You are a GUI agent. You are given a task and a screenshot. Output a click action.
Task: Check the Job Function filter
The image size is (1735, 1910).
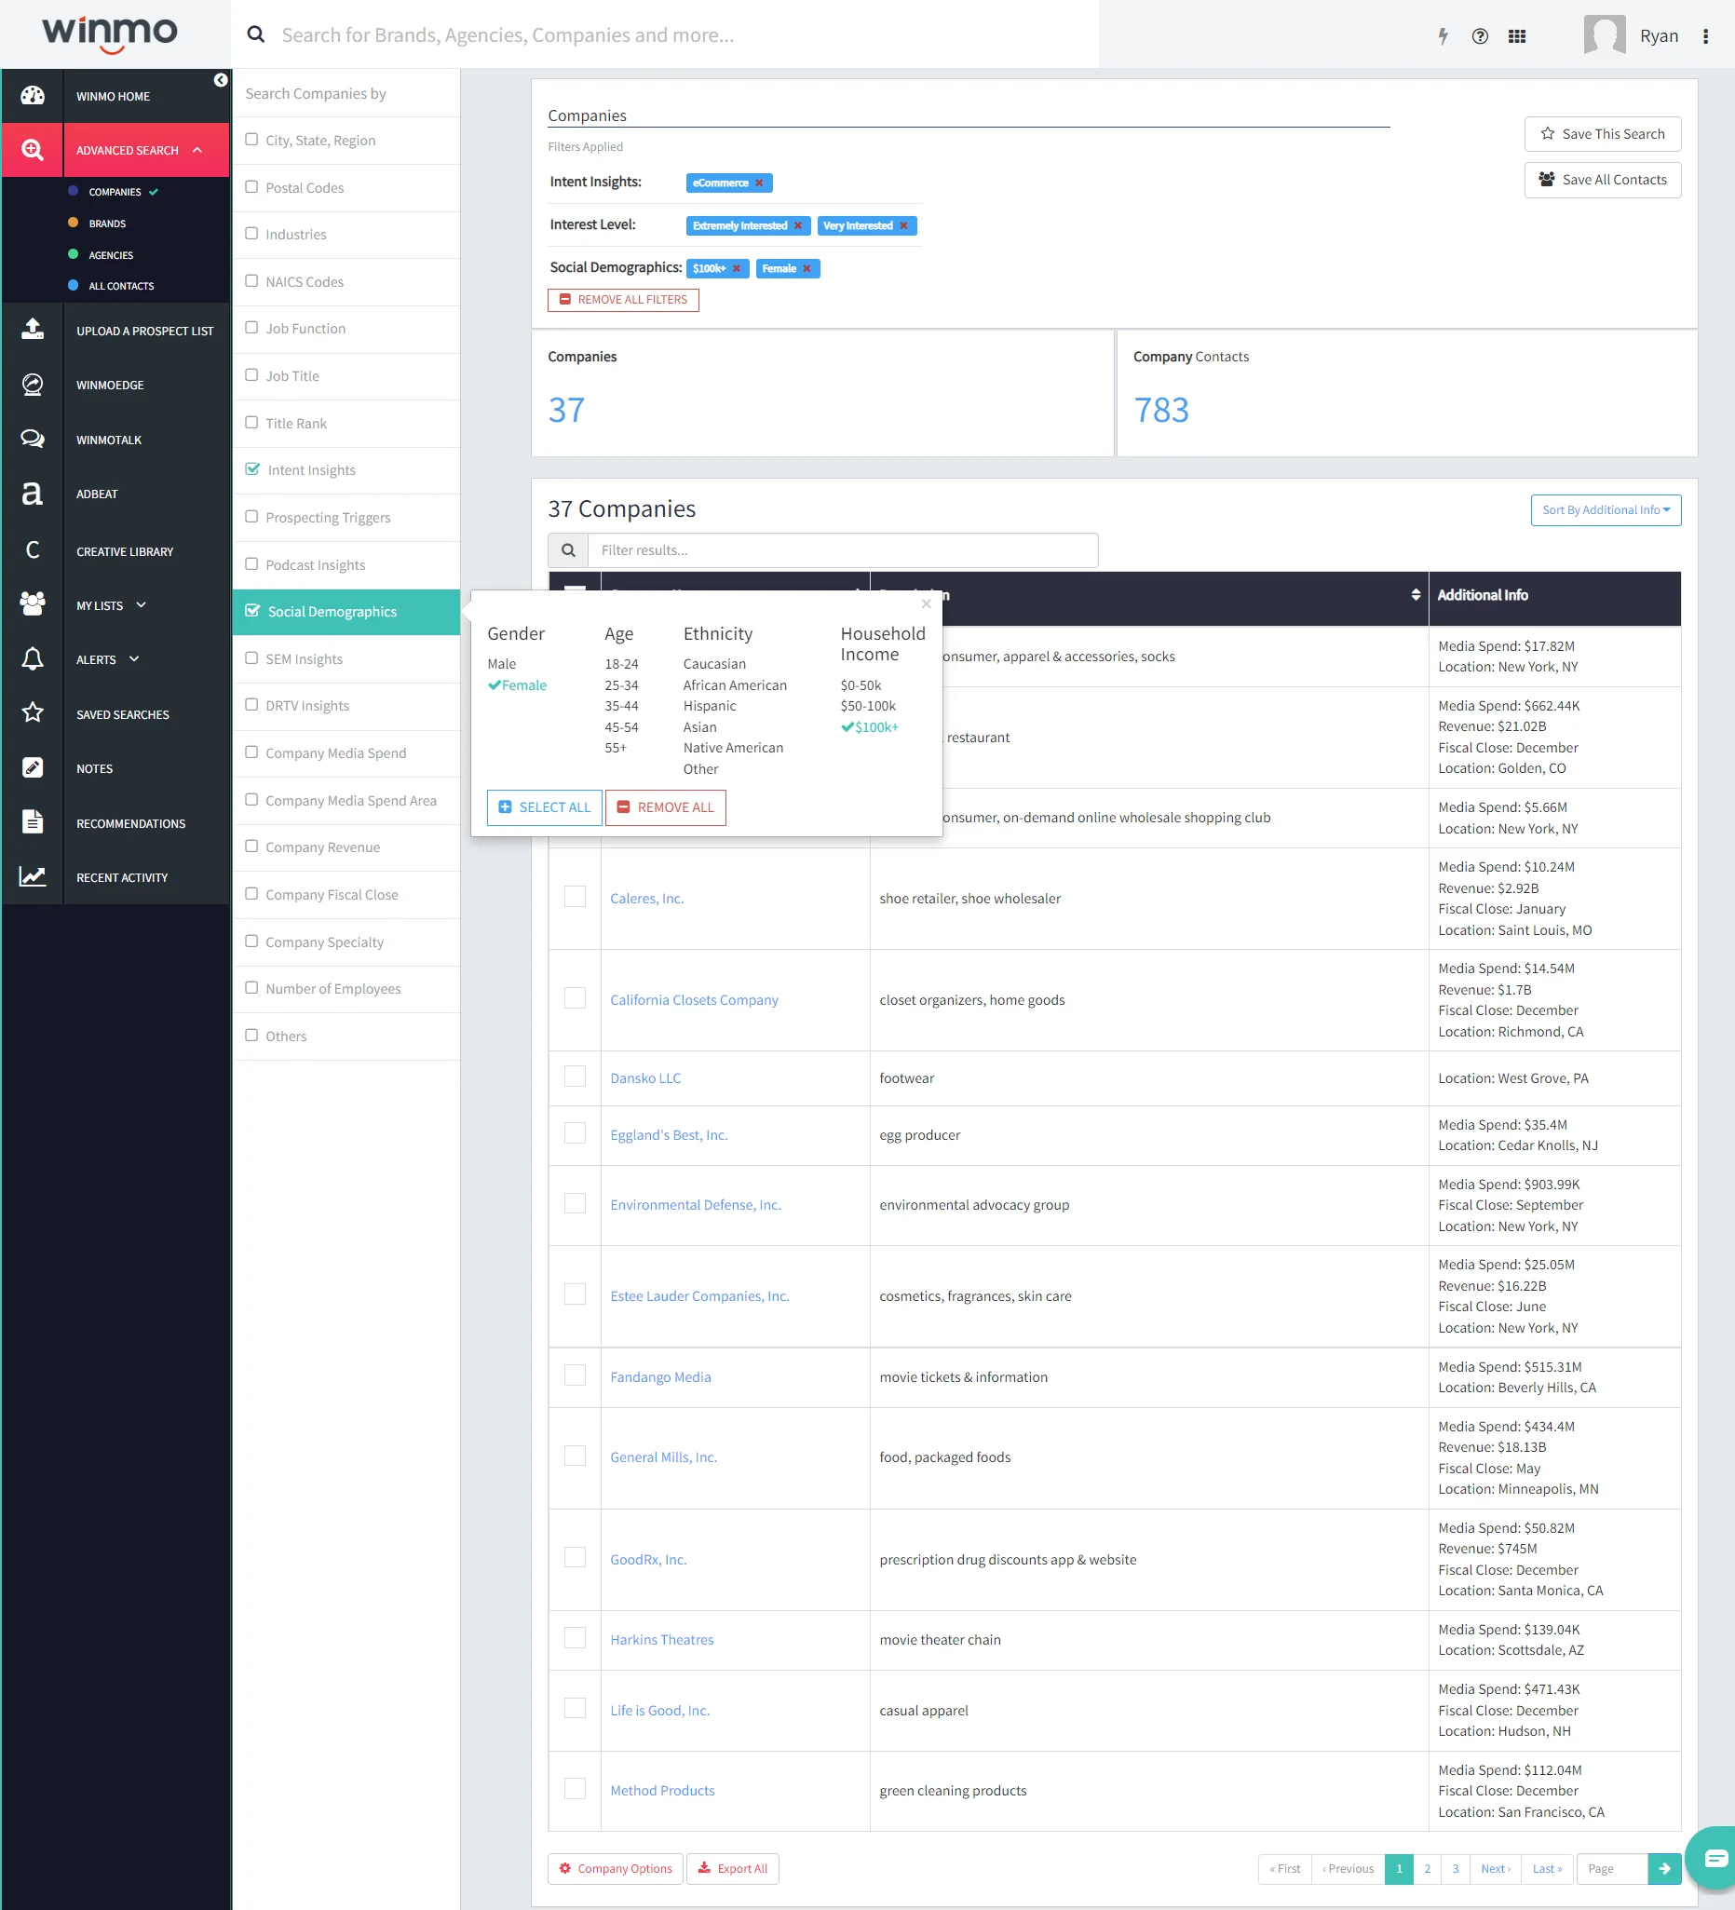coord(251,327)
